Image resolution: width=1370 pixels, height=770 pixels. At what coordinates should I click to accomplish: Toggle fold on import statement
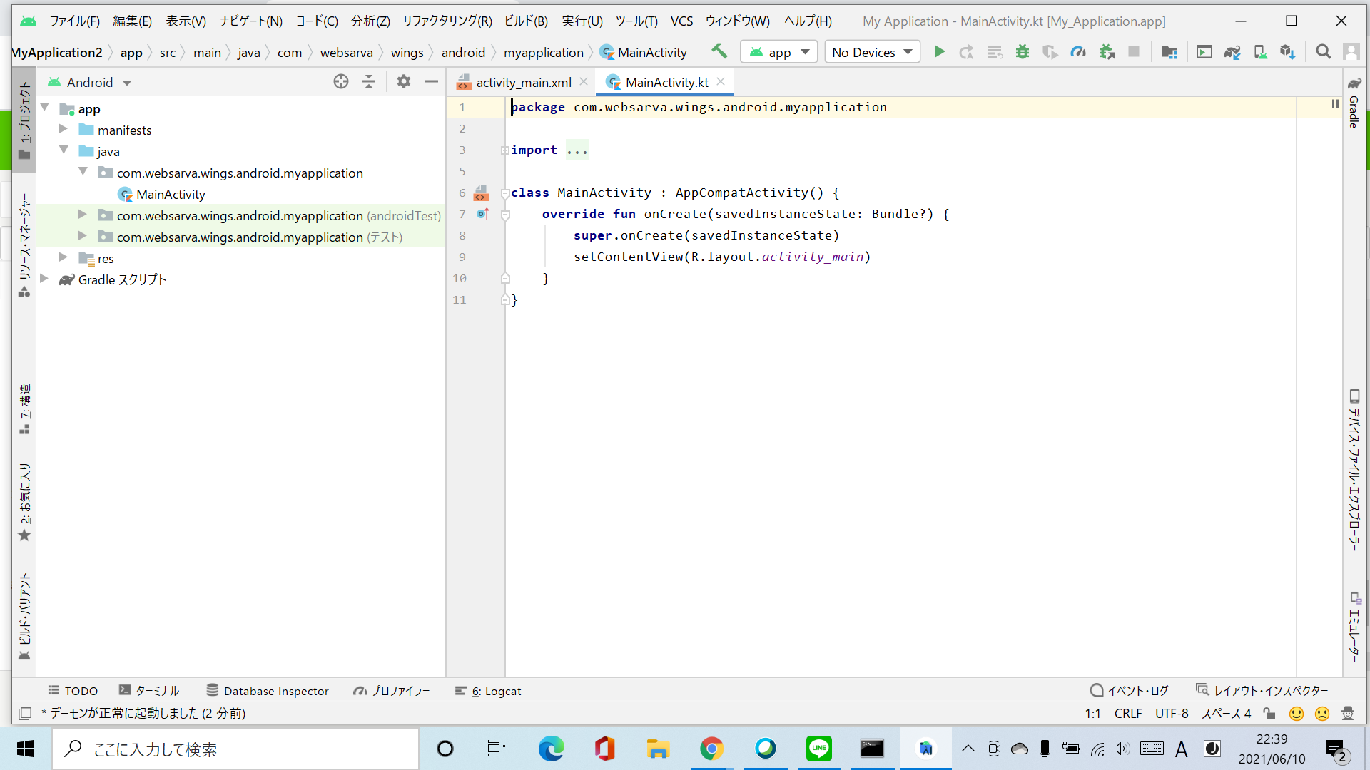[x=504, y=150]
